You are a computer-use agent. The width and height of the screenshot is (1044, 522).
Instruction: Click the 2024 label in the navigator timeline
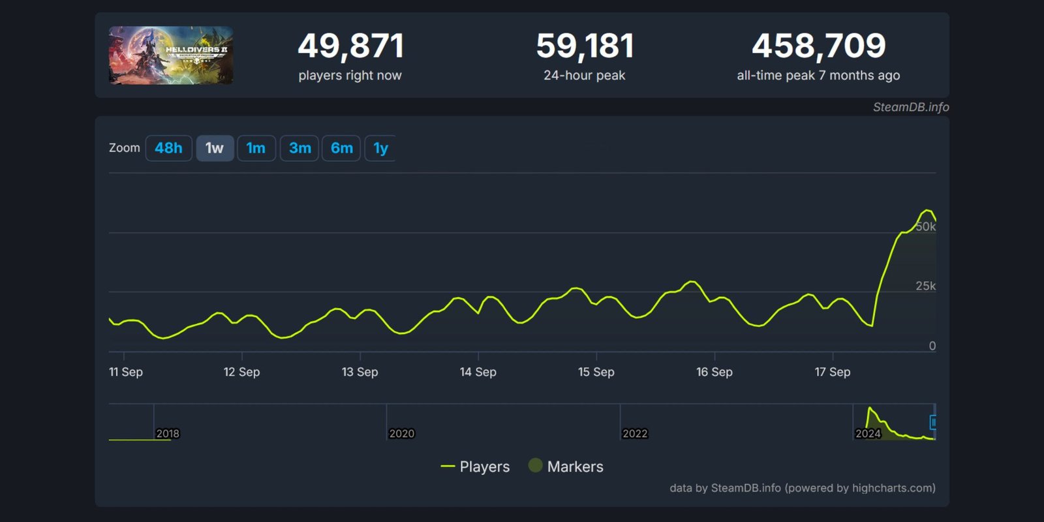click(x=868, y=433)
